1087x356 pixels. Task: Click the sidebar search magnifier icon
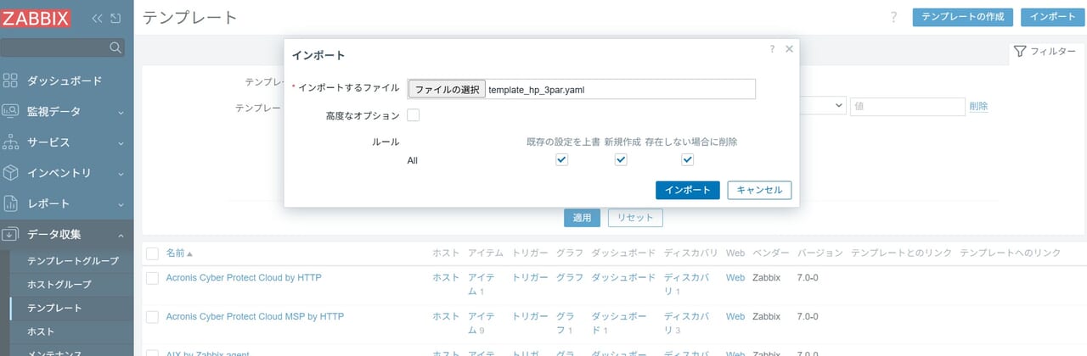(116, 47)
